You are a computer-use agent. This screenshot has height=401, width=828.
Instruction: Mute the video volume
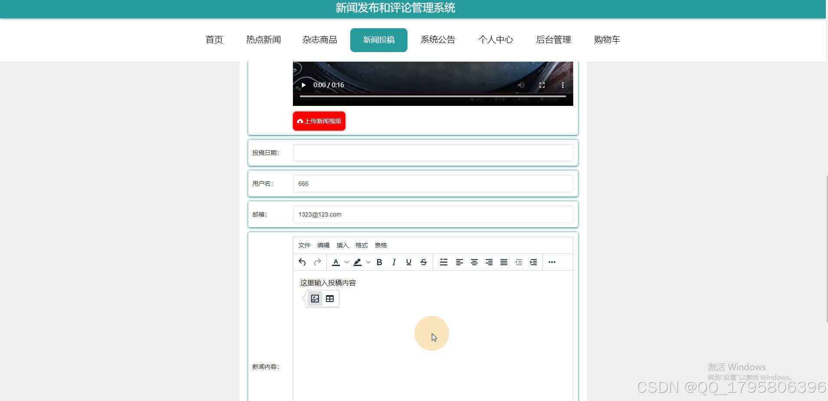point(521,85)
